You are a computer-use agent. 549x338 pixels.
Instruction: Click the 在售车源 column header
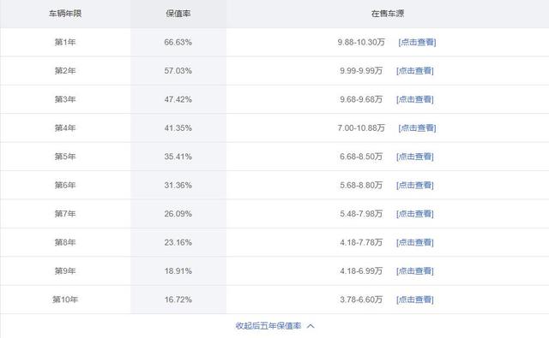point(388,14)
